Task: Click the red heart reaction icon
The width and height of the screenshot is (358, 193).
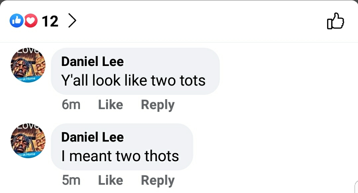Action: click(x=31, y=21)
